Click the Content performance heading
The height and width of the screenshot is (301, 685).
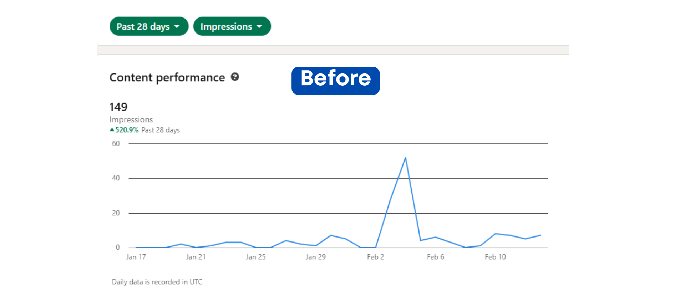[x=167, y=77]
